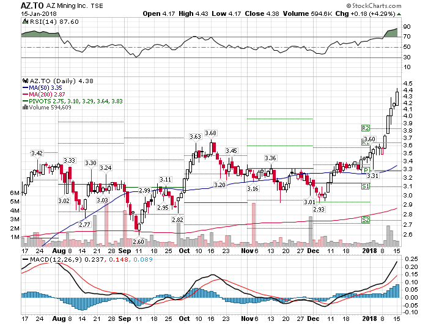Click the green up-triangle after the Chg value
The height and width of the screenshot is (324, 428).
(x=399, y=14)
